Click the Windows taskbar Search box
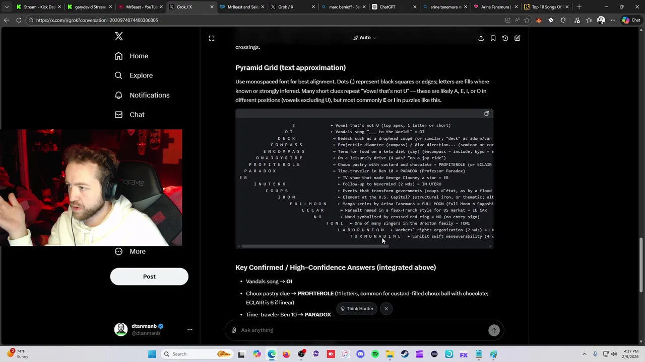 pyautogui.click(x=197, y=354)
